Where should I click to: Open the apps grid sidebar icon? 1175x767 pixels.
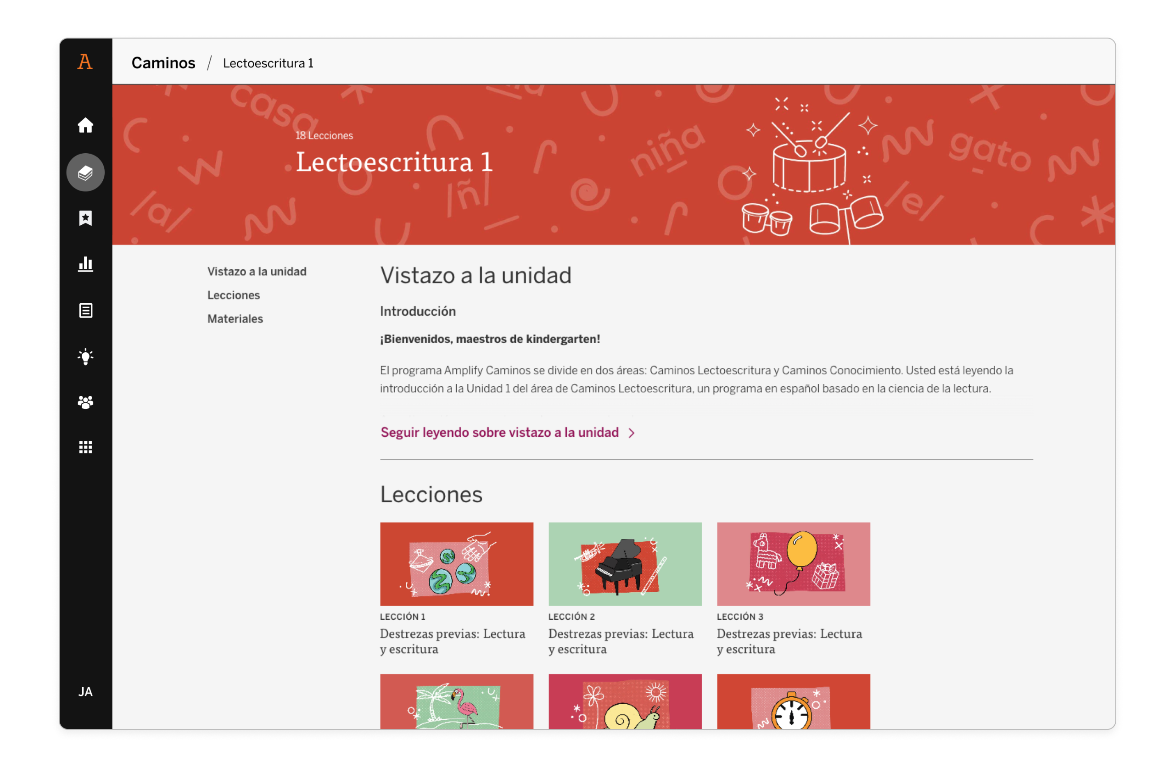click(85, 447)
